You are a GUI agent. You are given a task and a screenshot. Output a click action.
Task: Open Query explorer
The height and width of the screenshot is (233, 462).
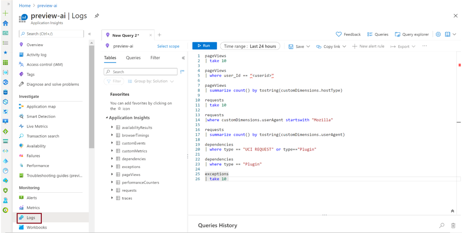[x=412, y=34]
